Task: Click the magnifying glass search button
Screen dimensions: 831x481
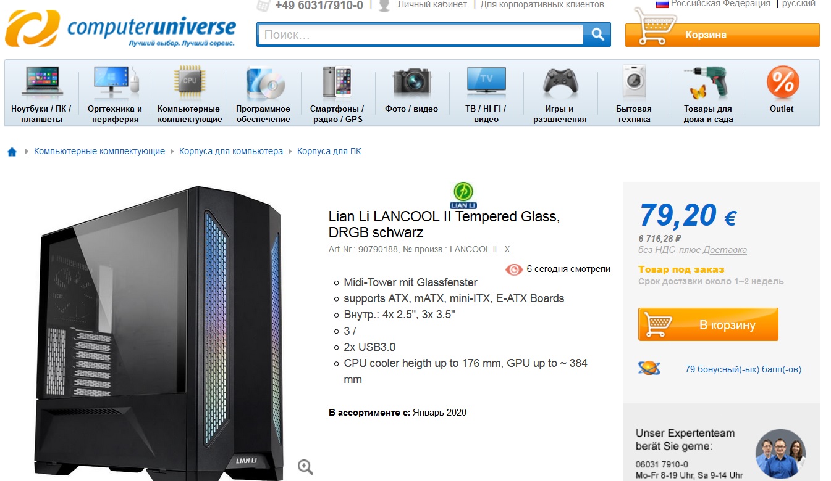Action: coord(597,35)
